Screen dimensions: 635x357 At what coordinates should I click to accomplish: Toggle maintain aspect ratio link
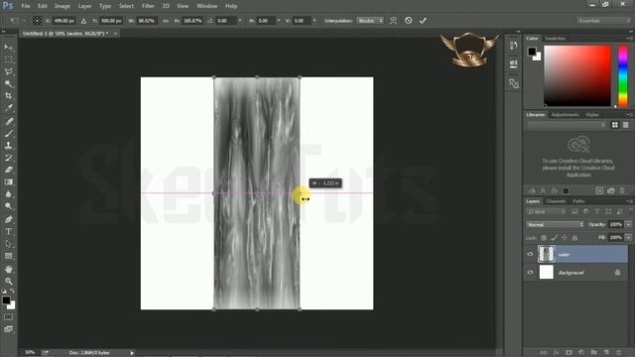click(x=166, y=21)
